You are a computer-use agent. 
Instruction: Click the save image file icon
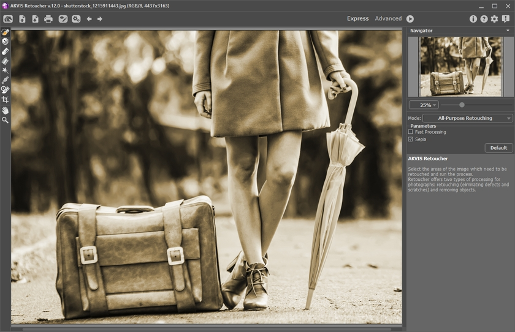click(x=35, y=19)
